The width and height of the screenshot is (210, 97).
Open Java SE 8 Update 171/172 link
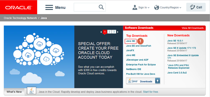(x=182, y=48)
